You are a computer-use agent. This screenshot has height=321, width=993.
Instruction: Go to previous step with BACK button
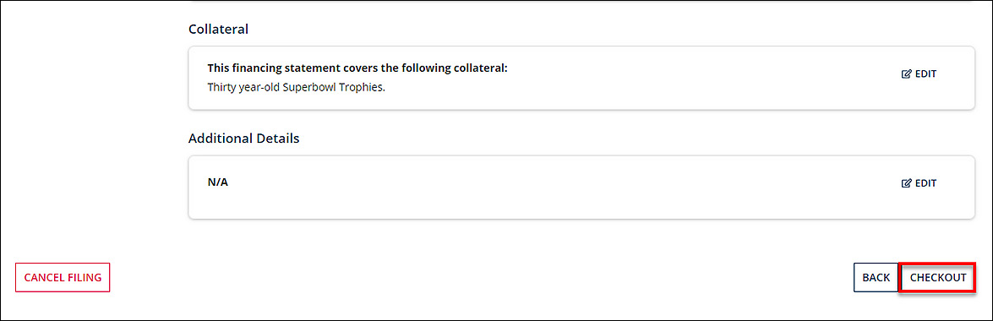(x=876, y=277)
